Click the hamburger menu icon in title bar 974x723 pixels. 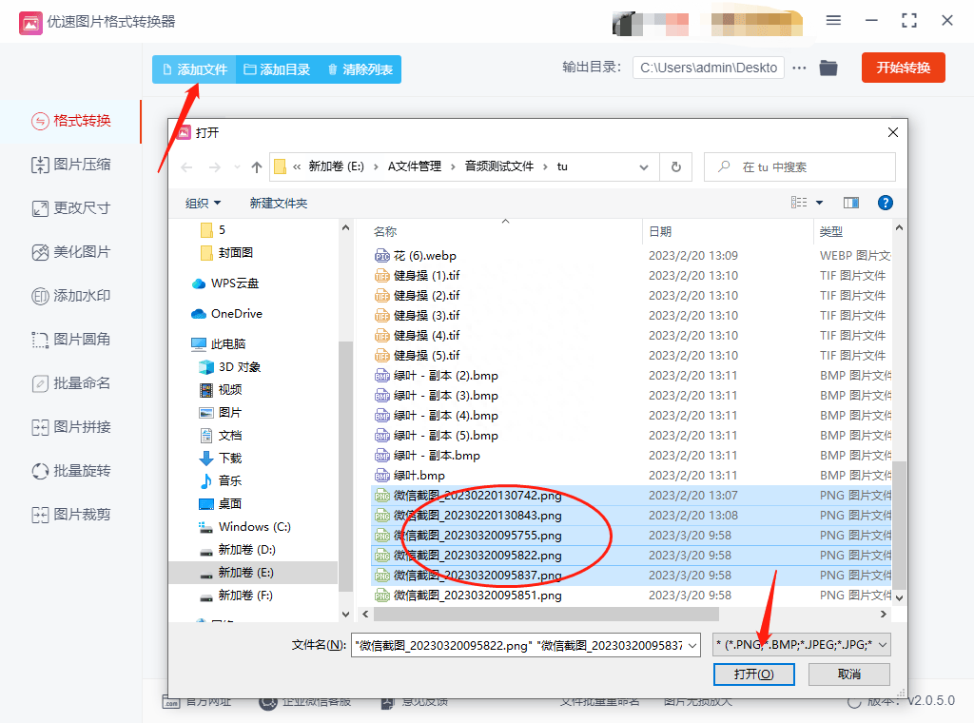[833, 21]
